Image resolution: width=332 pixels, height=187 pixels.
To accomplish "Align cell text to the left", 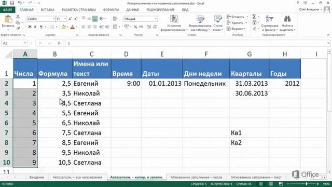I will click(84, 26).
